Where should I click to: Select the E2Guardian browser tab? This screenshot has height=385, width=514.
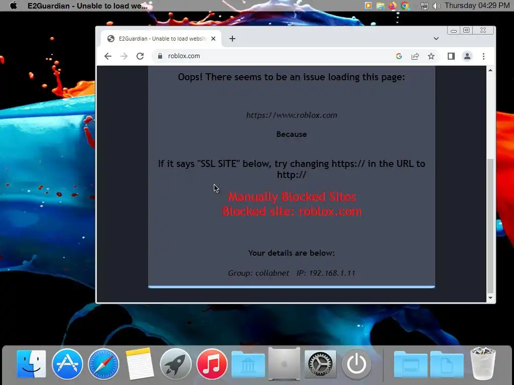pos(161,39)
